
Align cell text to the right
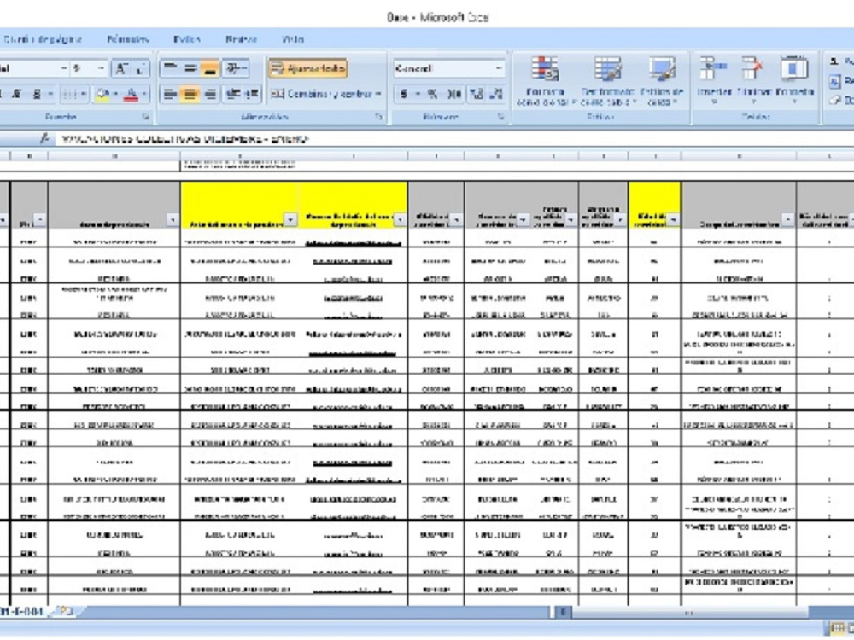tap(210, 94)
